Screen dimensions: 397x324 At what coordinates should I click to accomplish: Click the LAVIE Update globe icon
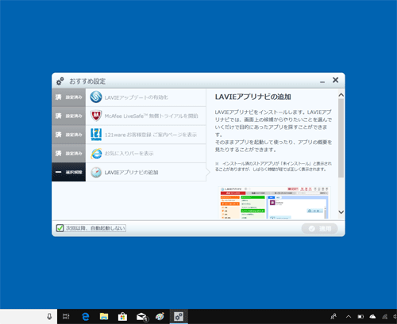(x=96, y=97)
